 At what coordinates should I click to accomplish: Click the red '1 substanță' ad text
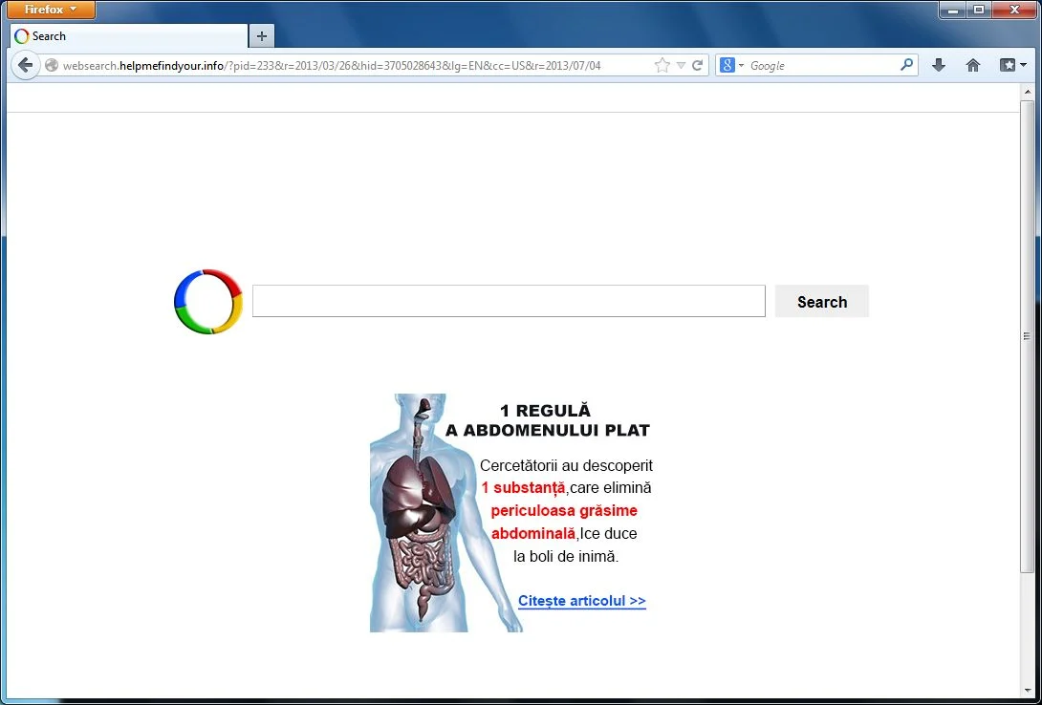click(523, 488)
